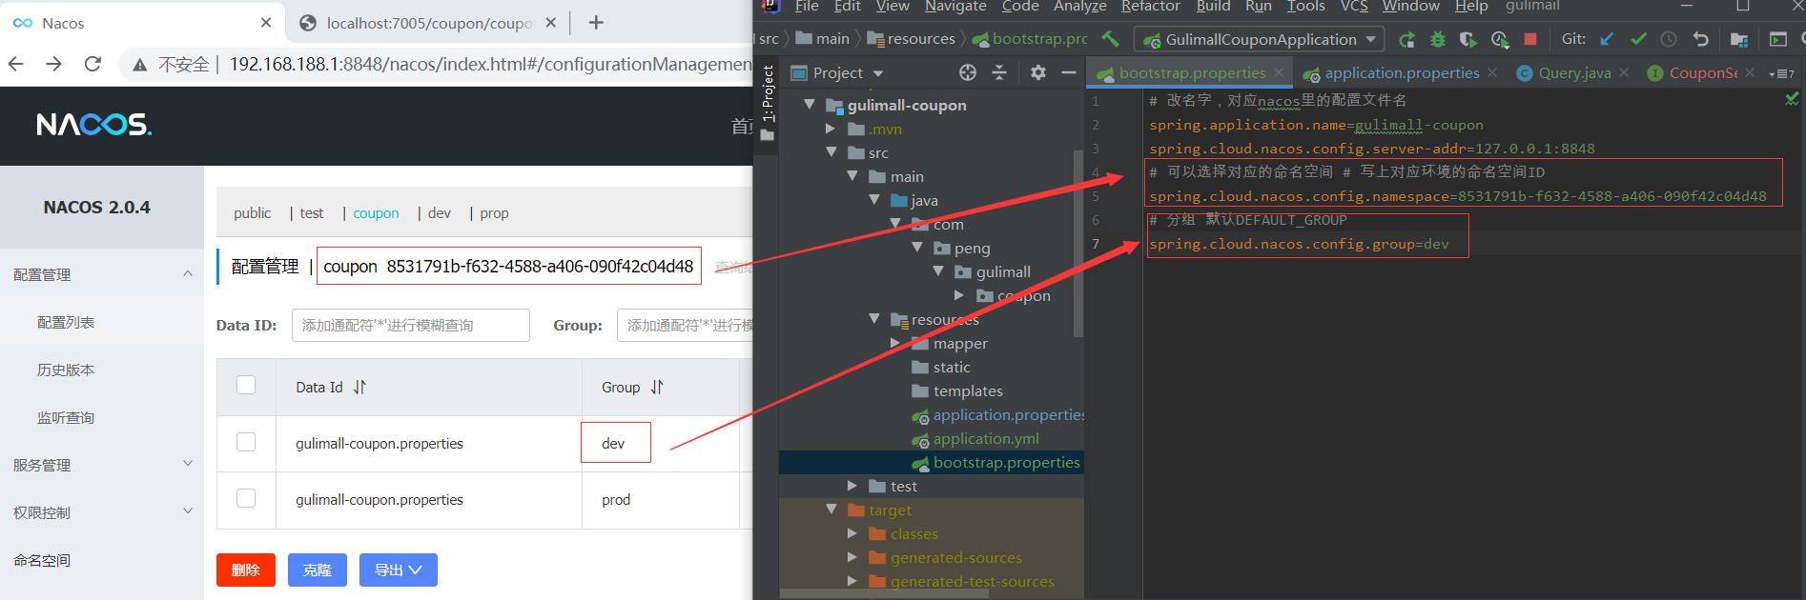The height and width of the screenshot is (600, 1806).
Task: Click the run anything terminal icon
Action: point(1778,39)
